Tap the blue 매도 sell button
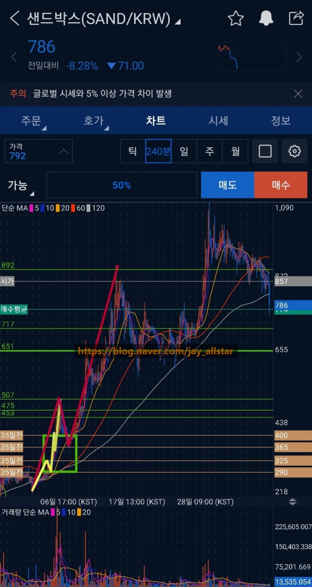Viewport: 312px width, 587px height. point(227,185)
